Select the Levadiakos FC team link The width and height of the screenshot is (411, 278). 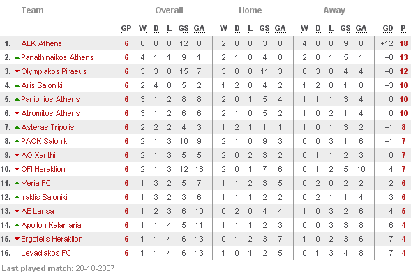coord(46,253)
